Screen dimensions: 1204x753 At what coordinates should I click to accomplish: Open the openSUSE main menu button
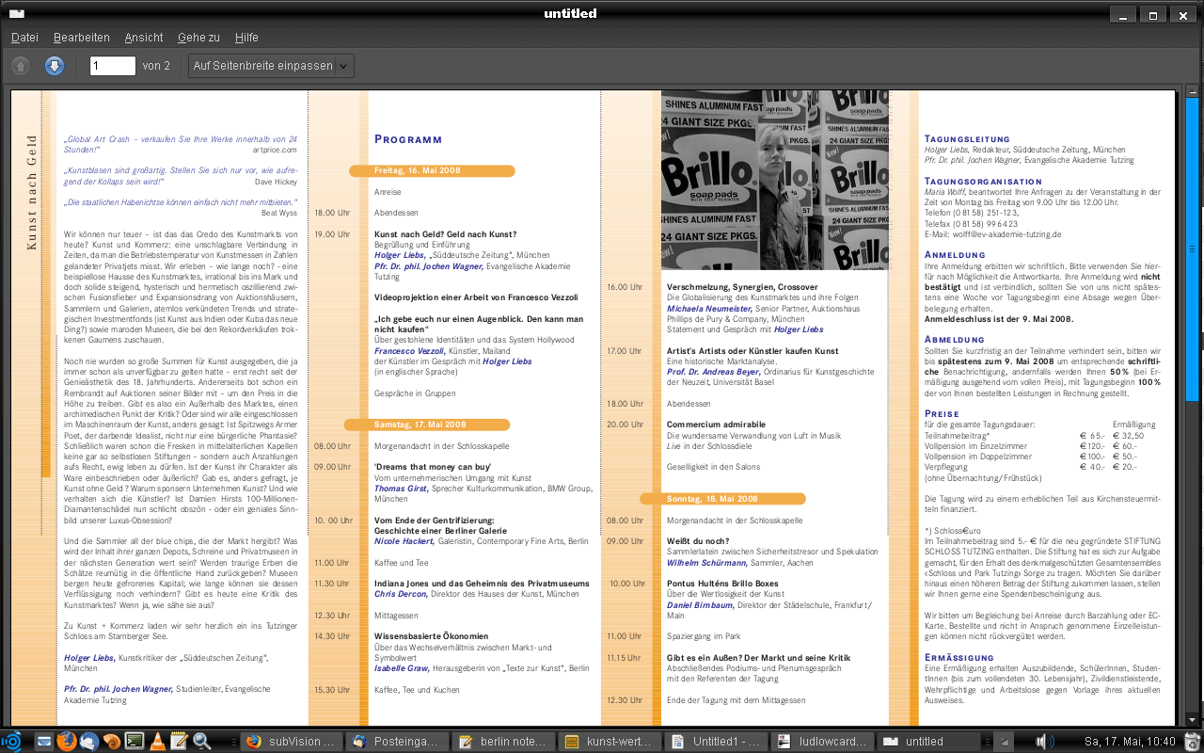[11, 741]
